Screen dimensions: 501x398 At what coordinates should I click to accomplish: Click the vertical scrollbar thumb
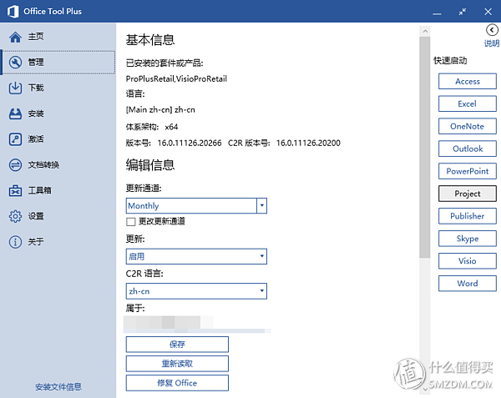[x=425, y=147]
